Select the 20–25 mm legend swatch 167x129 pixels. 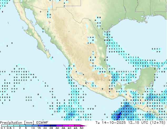click(x=47, y=126)
